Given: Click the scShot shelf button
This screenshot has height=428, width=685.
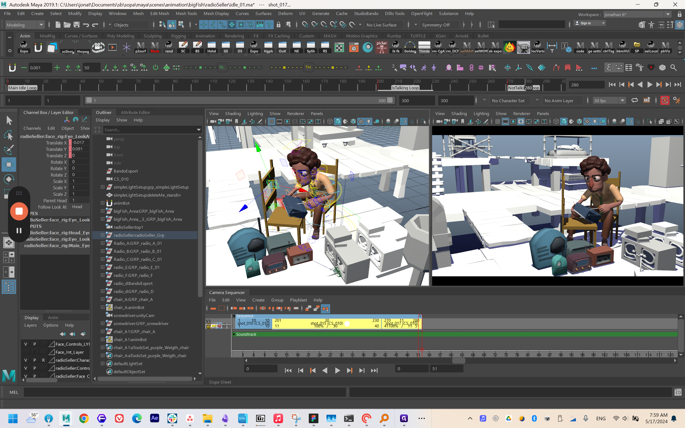Looking at the screenshot, I should [68, 47].
